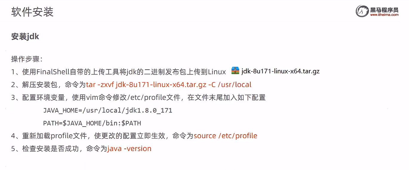Click the PATH=$JAVA_HOME/bin:$PATH line

pos(92,123)
